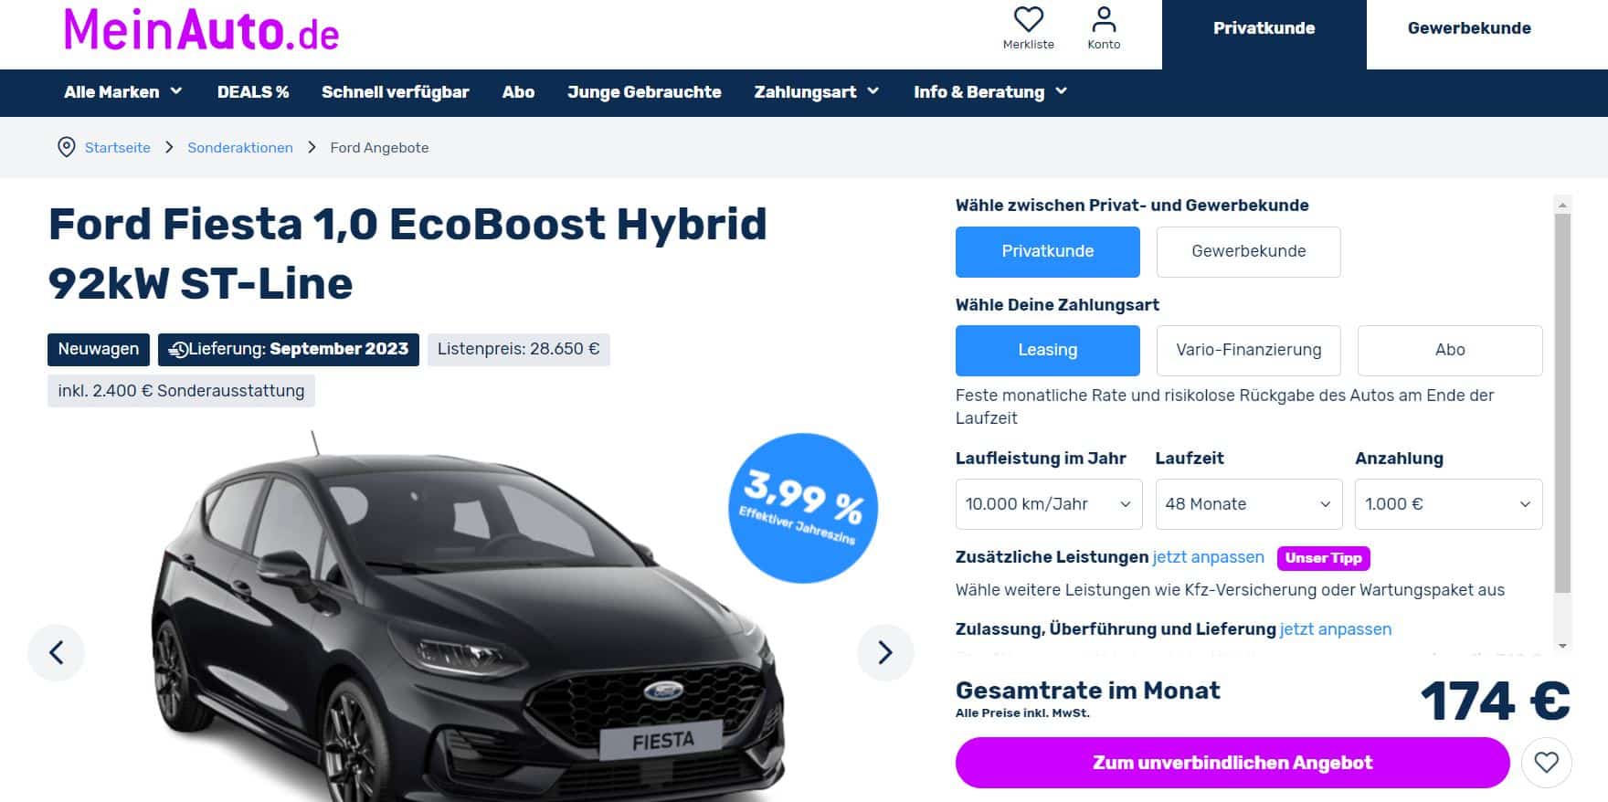The height and width of the screenshot is (802, 1608).
Task: Open the Laufzeit 48 Monate dropdown
Action: (1249, 504)
